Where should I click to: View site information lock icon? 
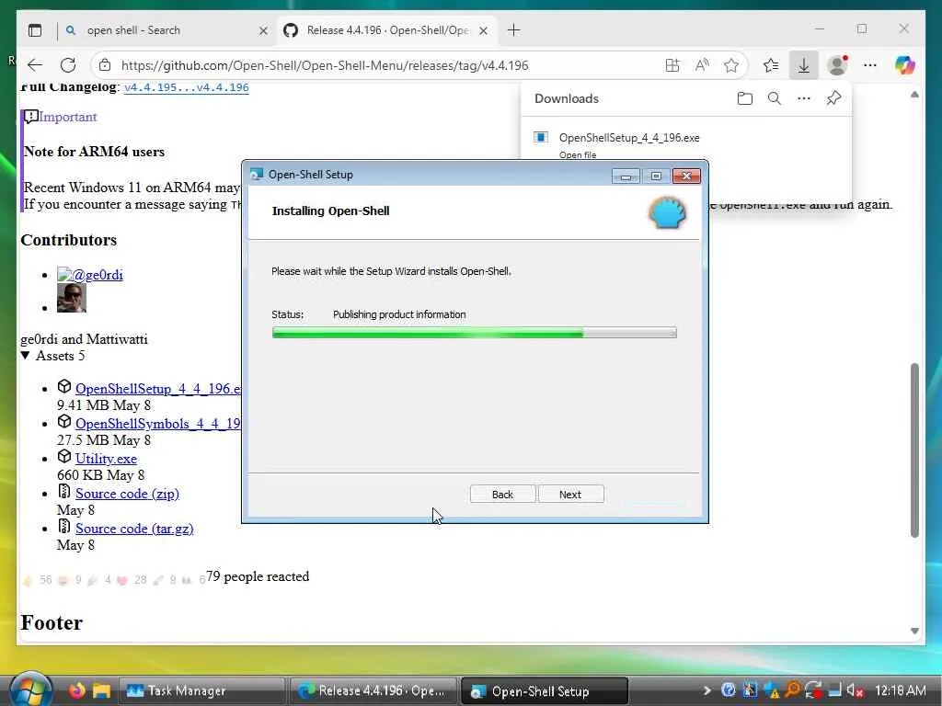105,65
